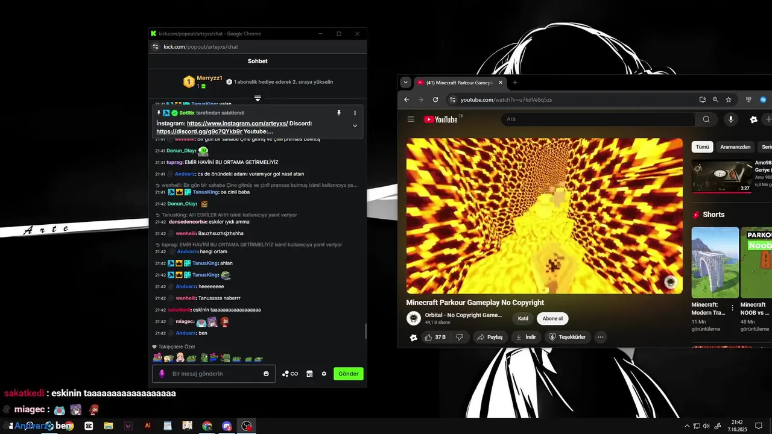
Task: Open the channel points infinity icon
Action: 290,374
